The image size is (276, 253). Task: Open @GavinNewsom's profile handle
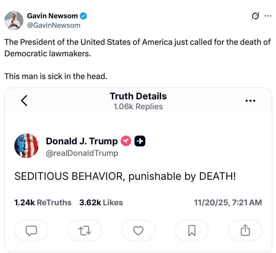54,25
